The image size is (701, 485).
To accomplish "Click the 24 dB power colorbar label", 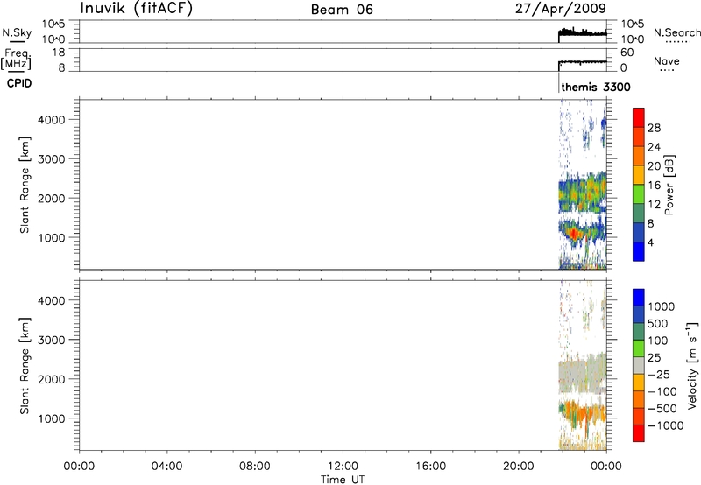I will 654,147.
